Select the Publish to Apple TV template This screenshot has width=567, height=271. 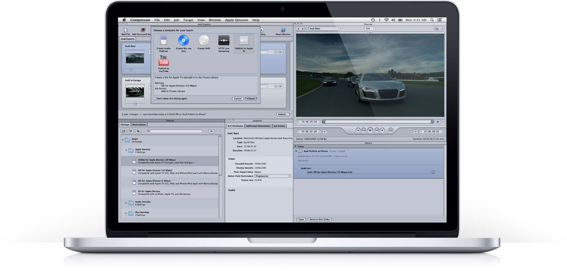click(243, 44)
